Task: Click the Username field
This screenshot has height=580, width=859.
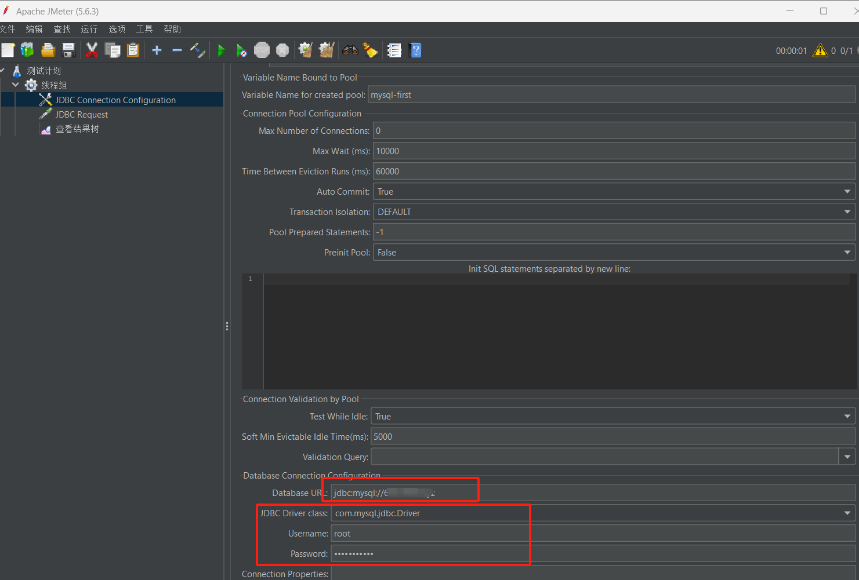Action: click(593, 534)
